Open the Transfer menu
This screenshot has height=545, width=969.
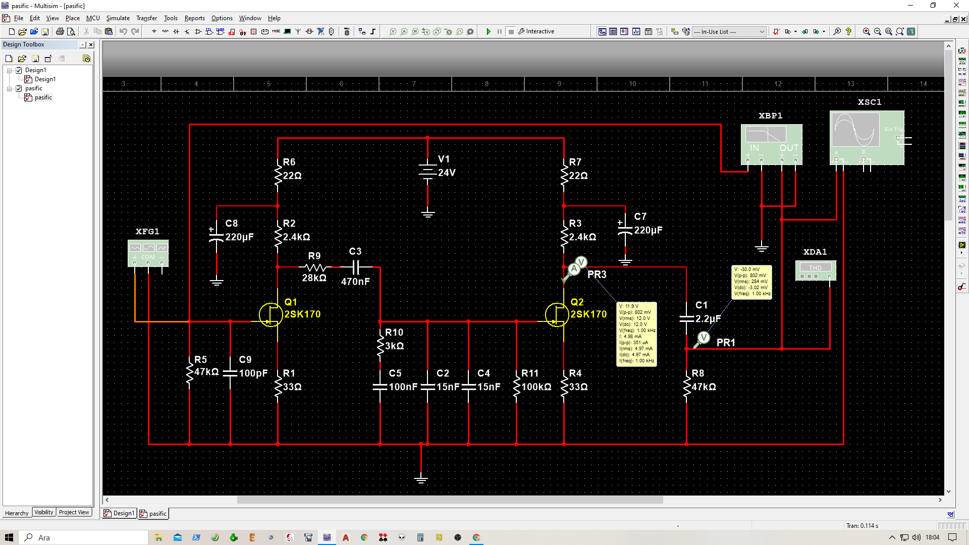click(x=146, y=18)
